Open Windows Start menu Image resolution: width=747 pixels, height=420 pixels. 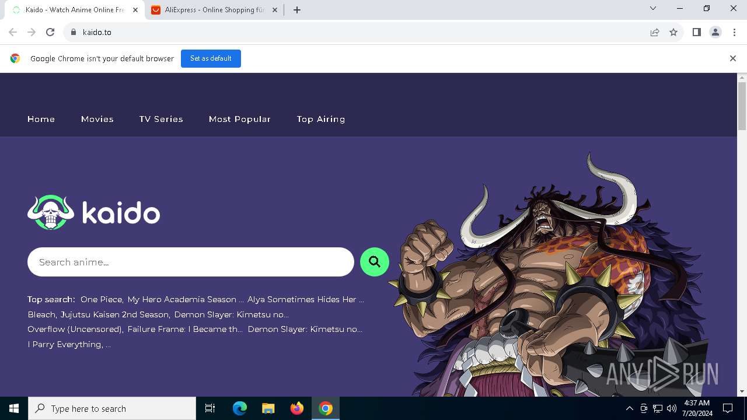coord(14,408)
